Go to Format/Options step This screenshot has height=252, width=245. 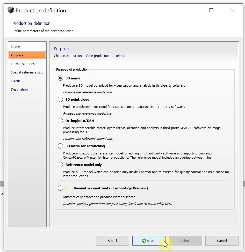click(x=23, y=64)
